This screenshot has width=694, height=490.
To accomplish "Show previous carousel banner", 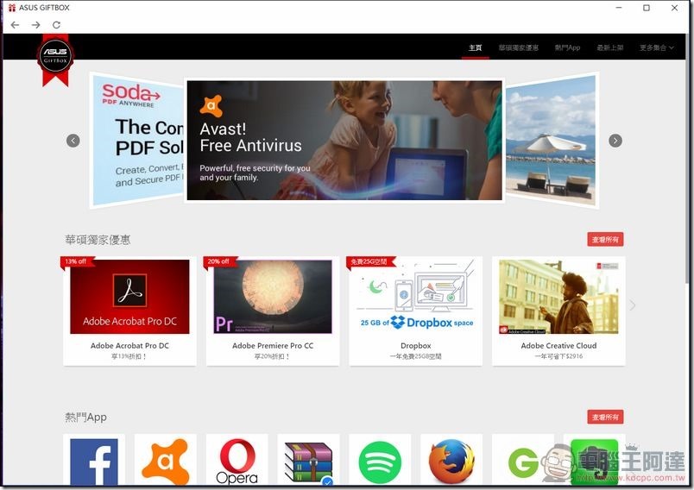I will tap(73, 141).
